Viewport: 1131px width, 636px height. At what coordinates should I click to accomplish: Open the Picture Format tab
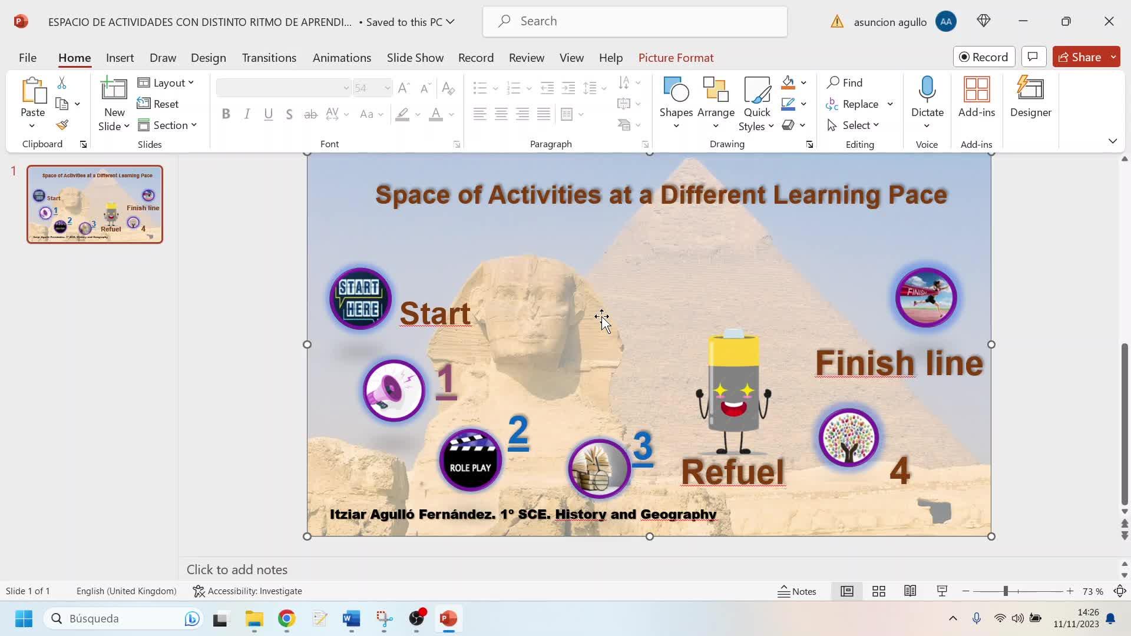676,58
